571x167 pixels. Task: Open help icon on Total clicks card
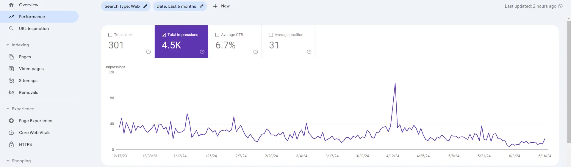pyautogui.click(x=148, y=52)
